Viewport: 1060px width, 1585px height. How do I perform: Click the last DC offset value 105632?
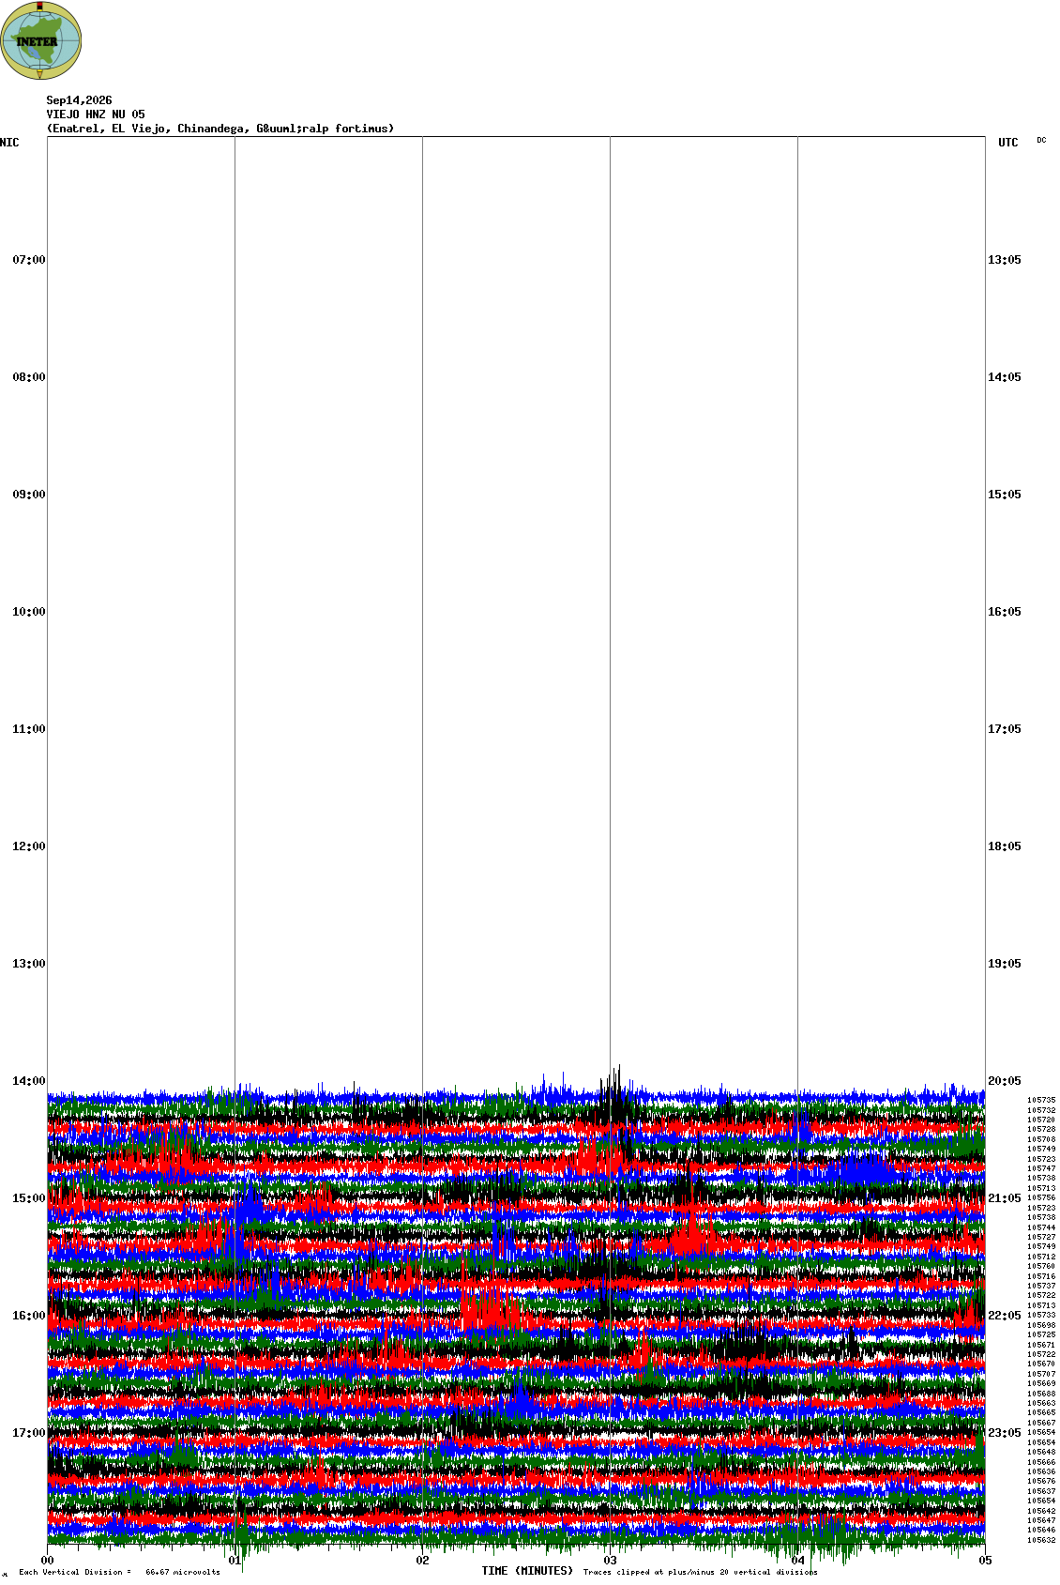click(1041, 1540)
